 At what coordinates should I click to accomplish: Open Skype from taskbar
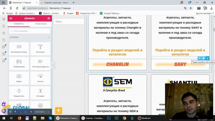click(x=50, y=118)
